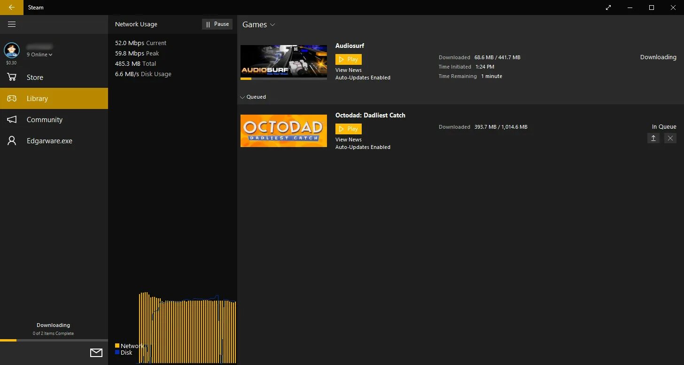This screenshot has width=684, height=365.
Task: Click the 485.3 MB Total value
Action: click(135, 64)
